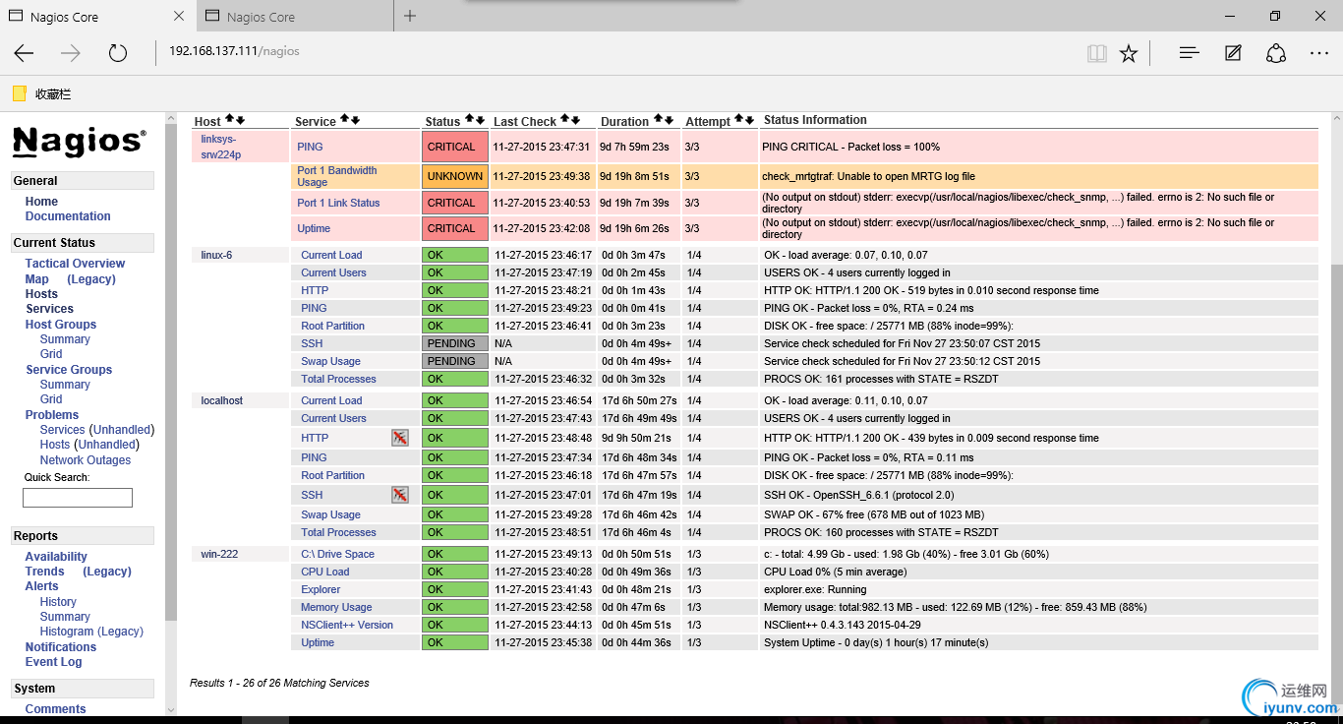Open the Event Log link
Image resolution: width=1343 pixels, height=724 pixels.
[x=54, y=662]
